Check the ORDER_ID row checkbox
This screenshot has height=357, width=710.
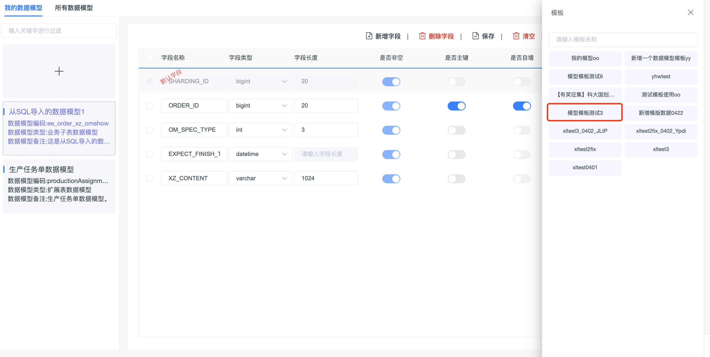click(x=150, y=106)
